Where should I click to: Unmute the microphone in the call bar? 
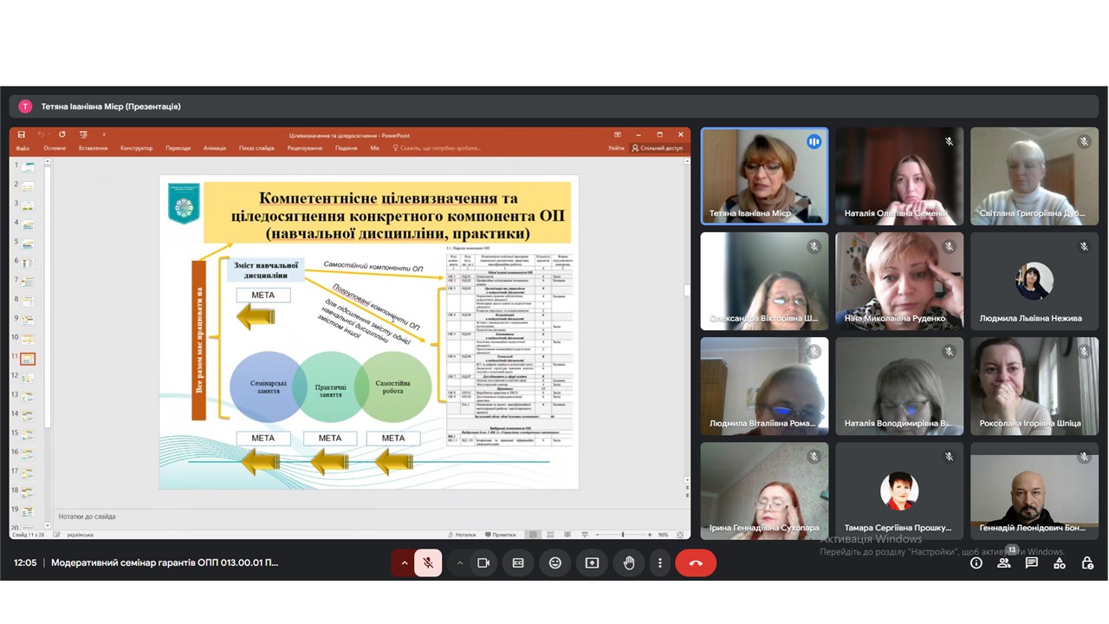428,562
